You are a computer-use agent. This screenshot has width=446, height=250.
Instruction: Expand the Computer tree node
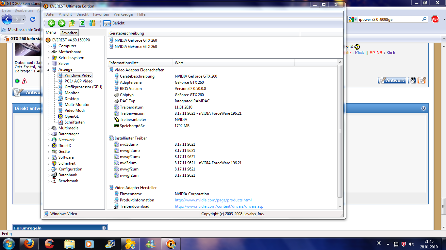[49, 46]
